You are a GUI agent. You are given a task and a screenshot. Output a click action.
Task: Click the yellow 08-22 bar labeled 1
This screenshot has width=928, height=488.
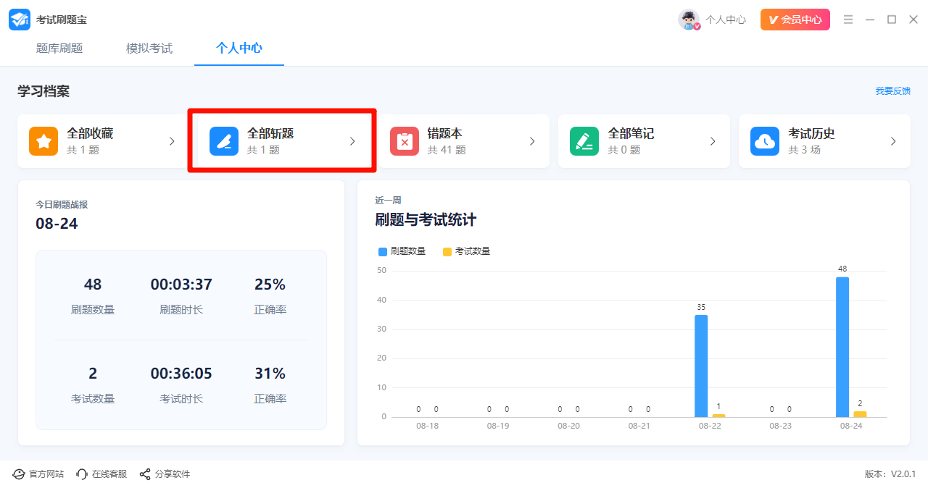tap(718, 416)
